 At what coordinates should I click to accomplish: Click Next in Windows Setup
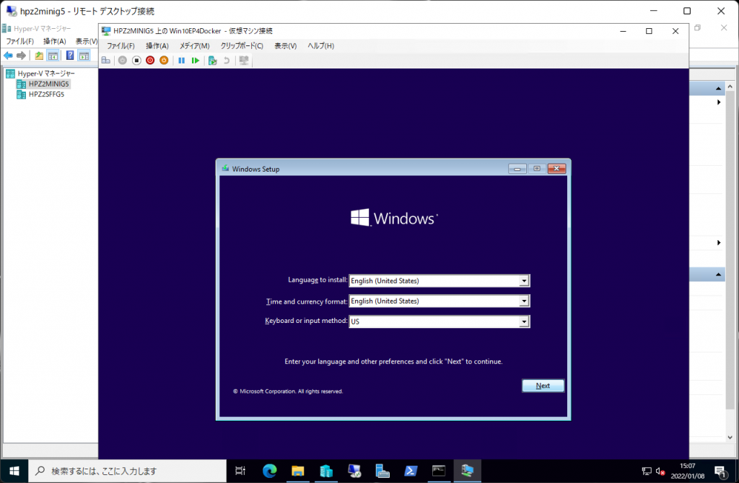coord(543,386)
